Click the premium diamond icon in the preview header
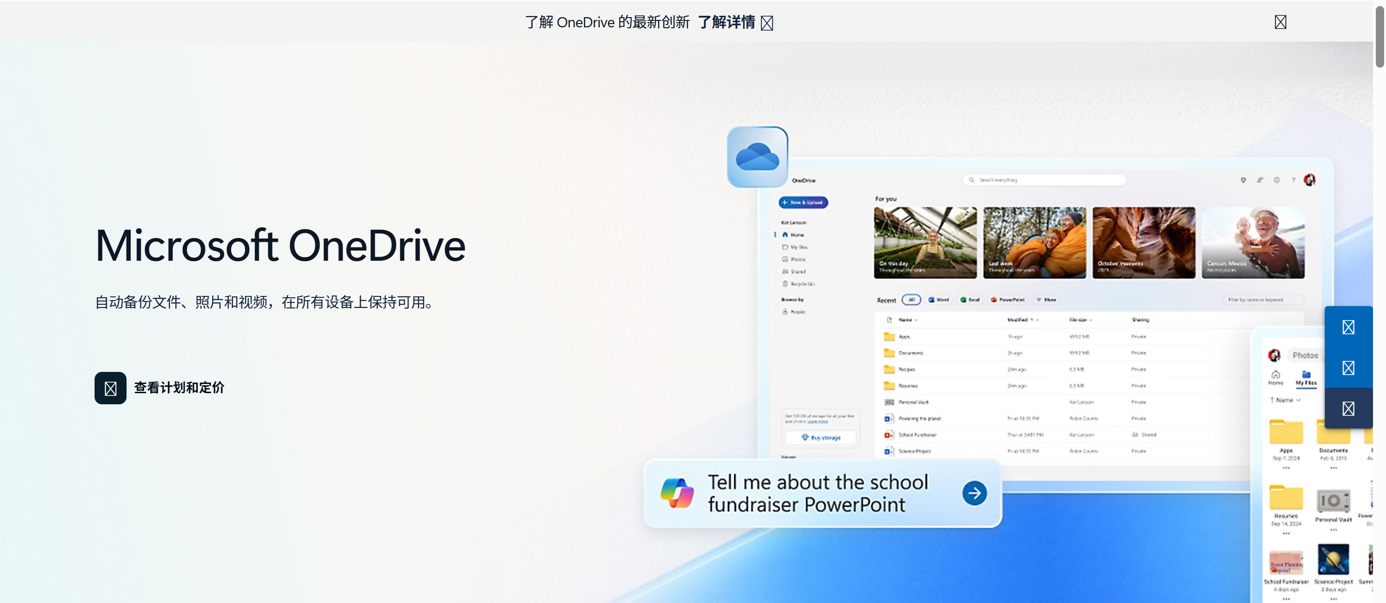Image resolution: width=1386 pixels, height=603 pixels. tap(1243, 180)
